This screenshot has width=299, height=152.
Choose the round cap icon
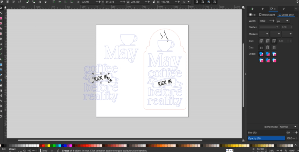pos(267,47)
